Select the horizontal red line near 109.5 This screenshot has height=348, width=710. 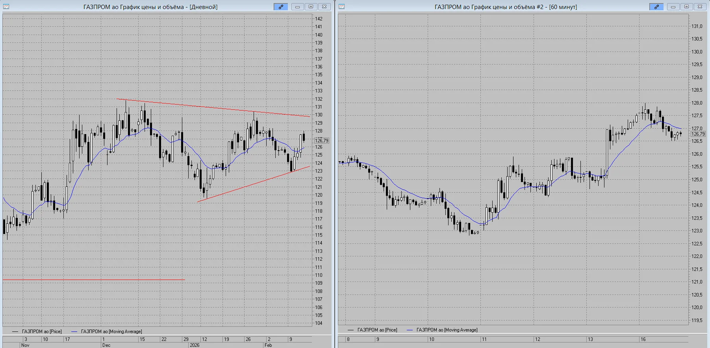[x=94, y=280]
